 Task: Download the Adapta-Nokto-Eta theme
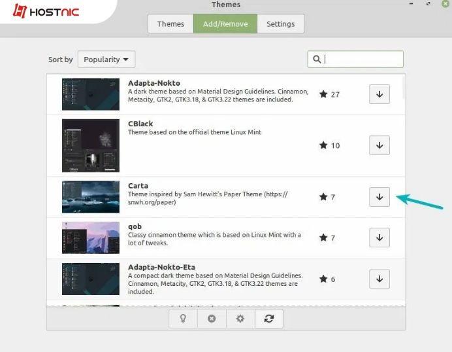(x=379, y=279)
